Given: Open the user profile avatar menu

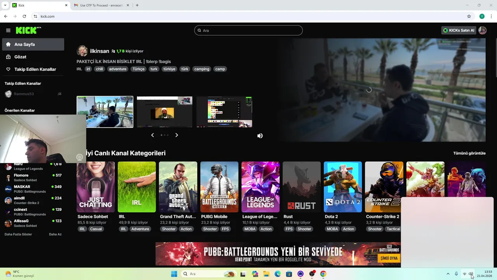Looking at the screenshot, I should [x=483, y=30].
